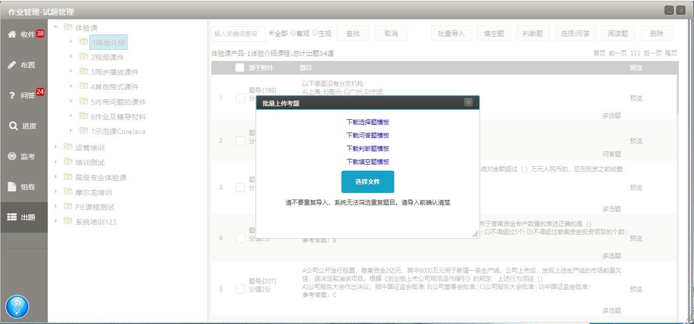Click the 选择文件 button
Image resolution: width=694 pixels, height=324 pixels.
click(367, 182)
